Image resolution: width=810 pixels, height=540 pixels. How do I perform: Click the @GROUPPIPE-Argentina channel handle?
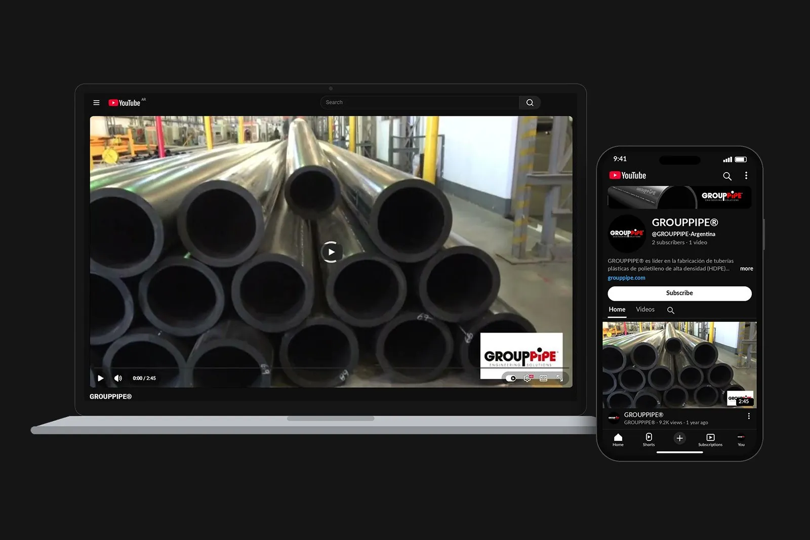(x=683, y=234)
